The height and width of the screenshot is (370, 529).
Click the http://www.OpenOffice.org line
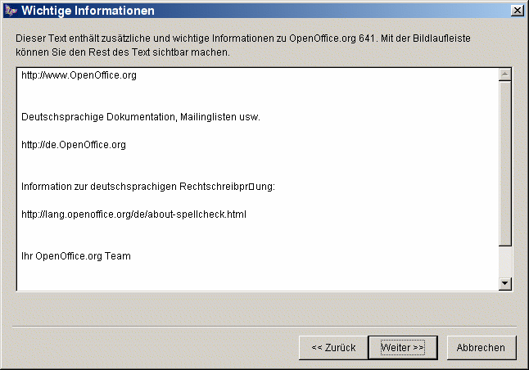[79, 75]
